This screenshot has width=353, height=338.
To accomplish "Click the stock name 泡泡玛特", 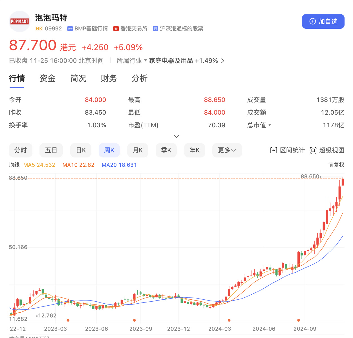I will (51, 18).
